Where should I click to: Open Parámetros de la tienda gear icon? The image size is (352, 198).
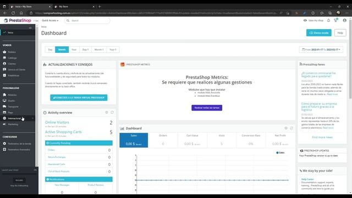click(x=4, y=144)
